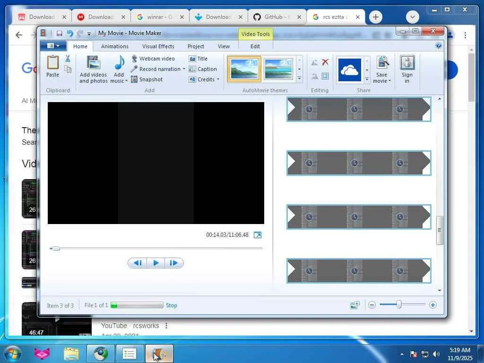The height and width of the screenshot is (363, 484).
Task: Click the file import progress bar
Action: [x=137, y=305]
